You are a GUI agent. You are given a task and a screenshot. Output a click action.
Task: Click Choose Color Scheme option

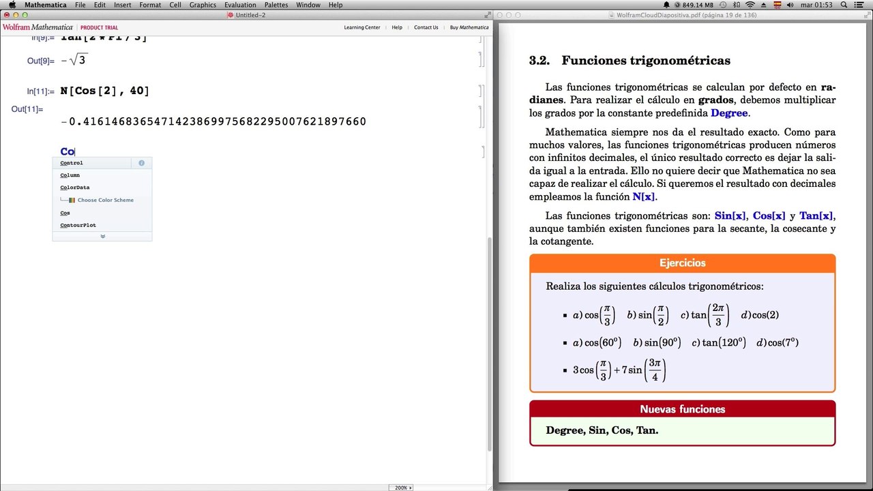105,200
